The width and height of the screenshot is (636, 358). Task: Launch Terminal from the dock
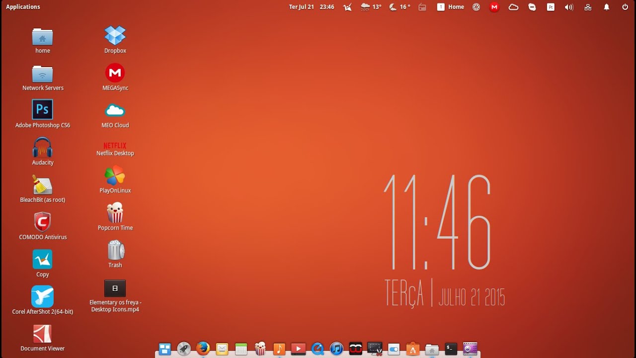coord(451,349)
